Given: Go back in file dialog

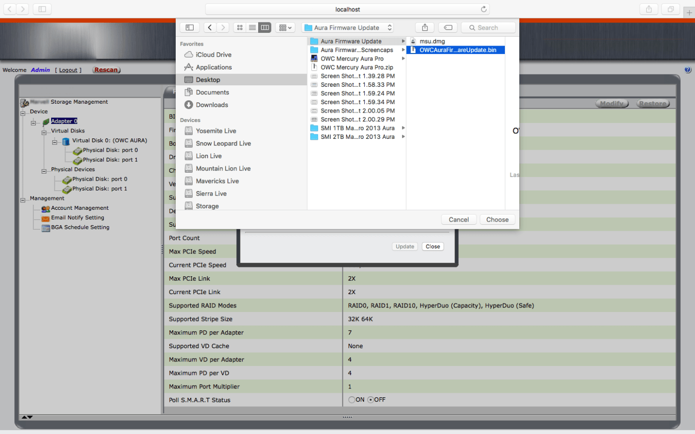Looking at the screenshot, I should (x=210, y=28).
